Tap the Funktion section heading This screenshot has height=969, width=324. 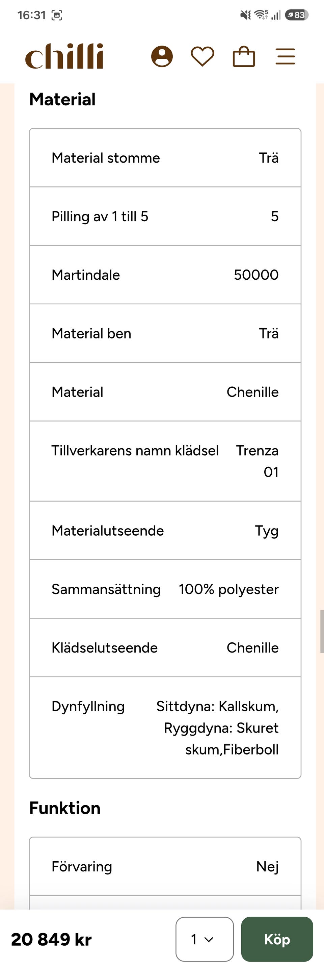65,808
